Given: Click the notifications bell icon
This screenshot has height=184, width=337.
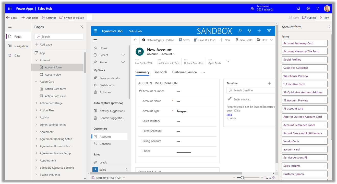Looking at the screenshot, I should (298, 8).
